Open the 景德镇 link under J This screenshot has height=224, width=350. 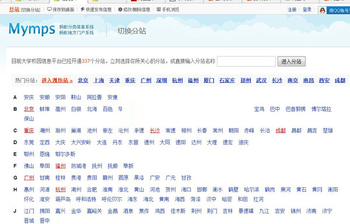pos(246,211)
